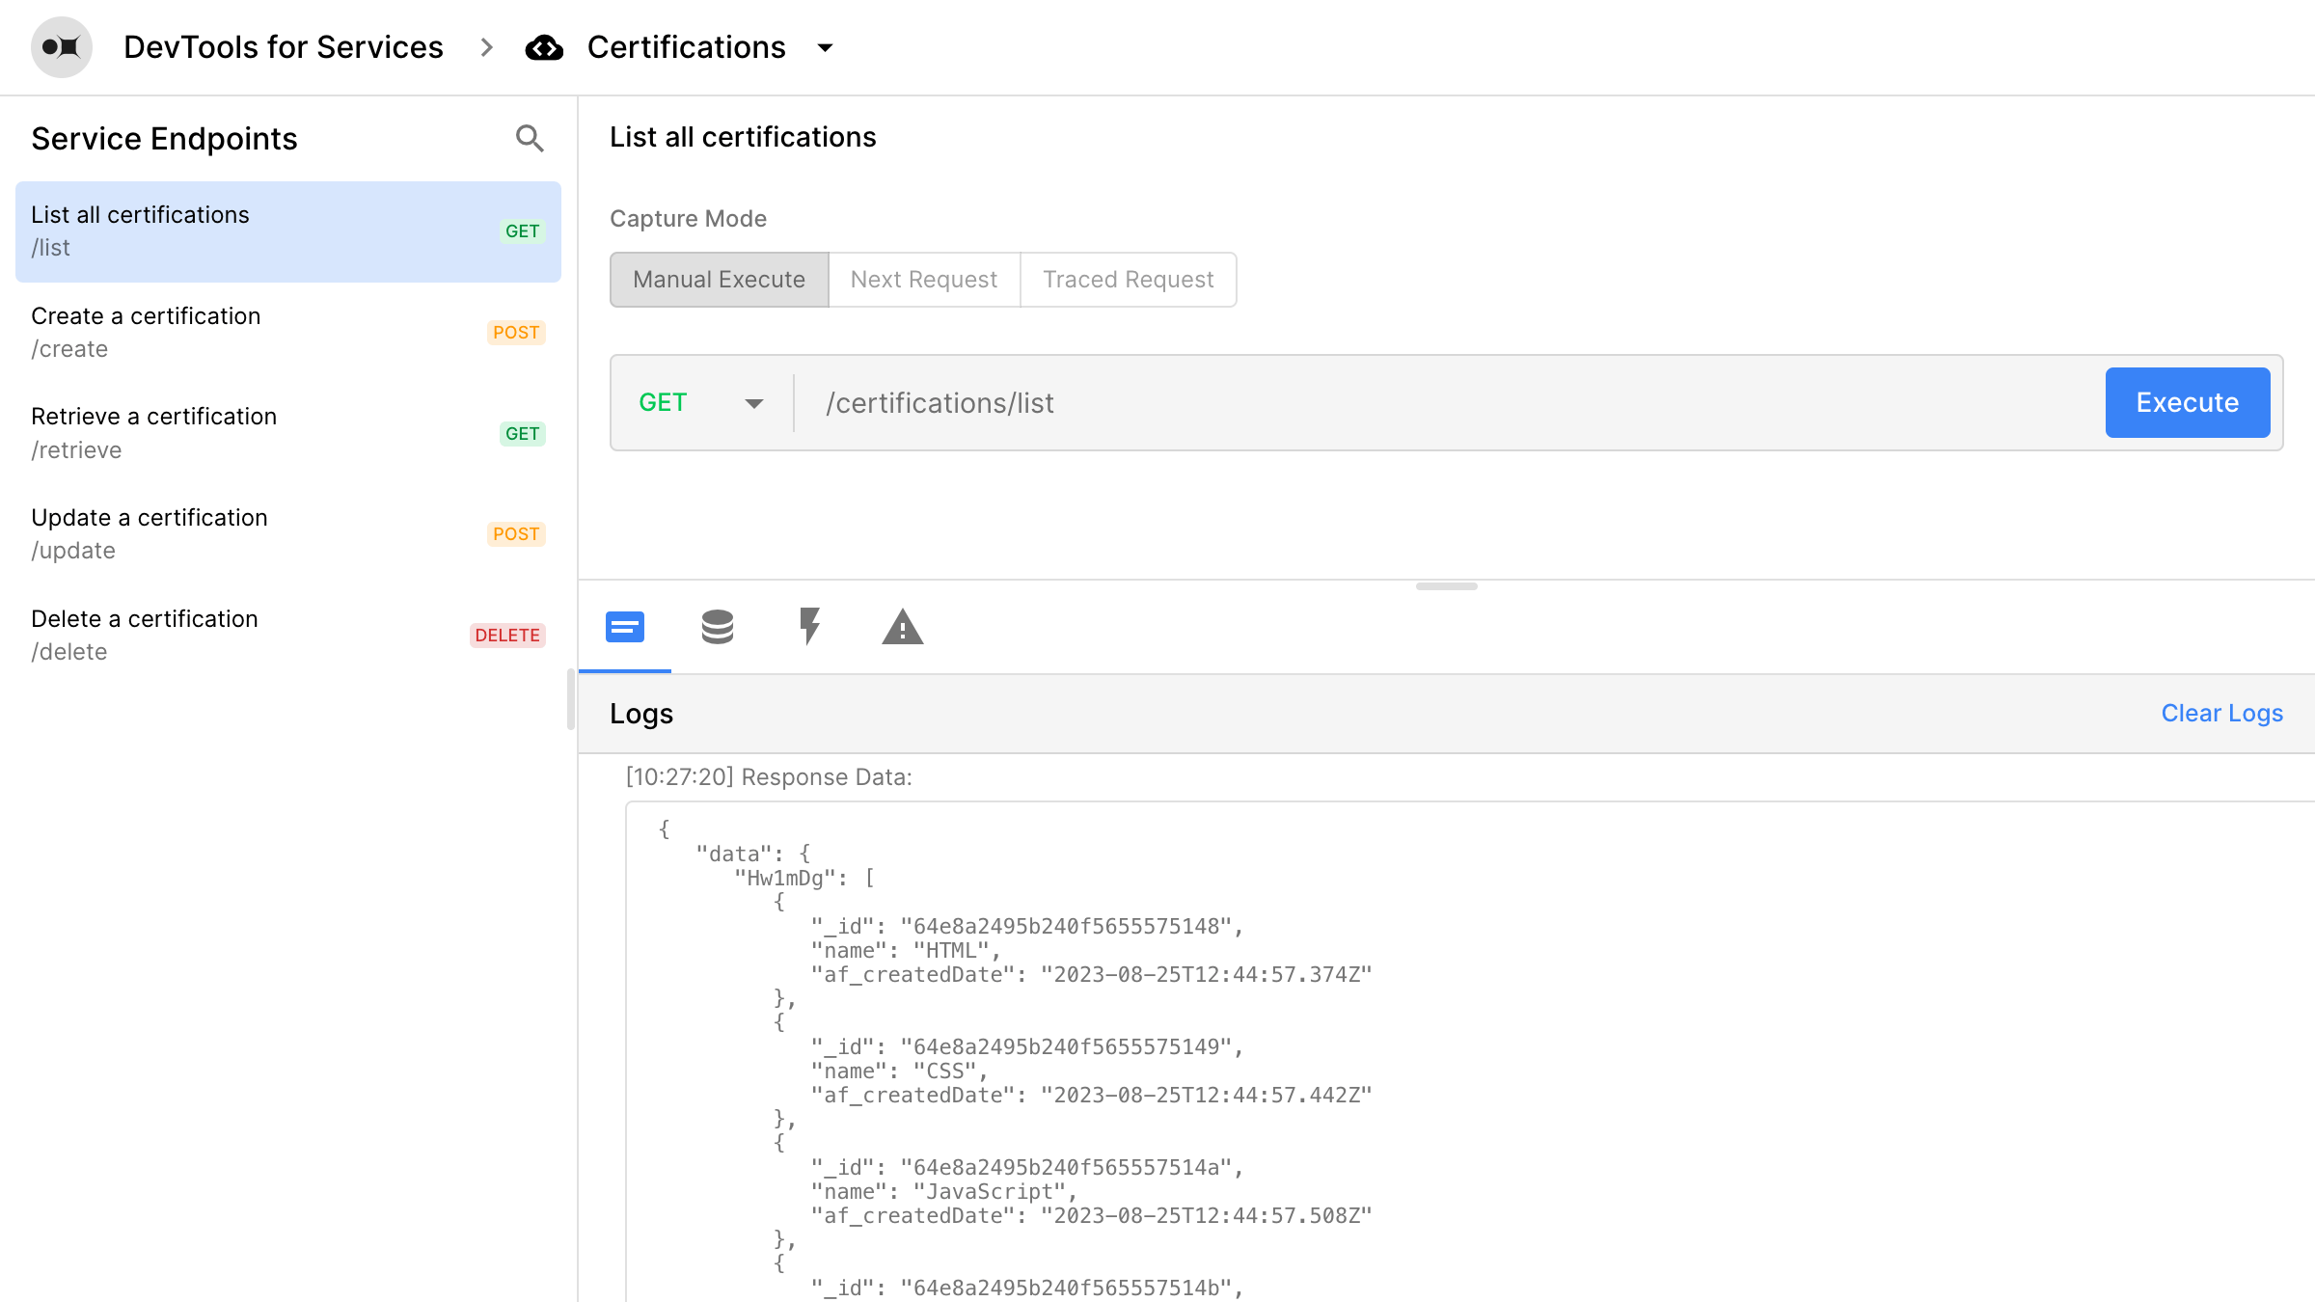Select Traced Request capture mode
Viewport: 2315px width, 1302px height.
pos(1129,280)
